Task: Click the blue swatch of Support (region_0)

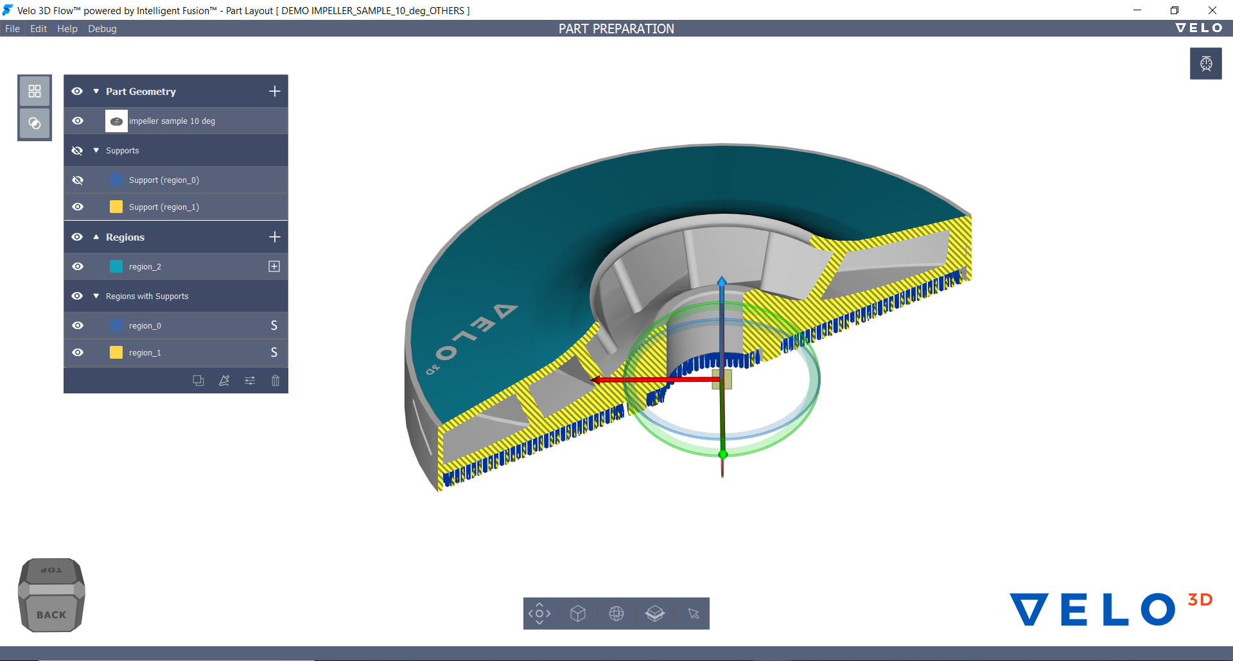Action: (x=116, y=180)
